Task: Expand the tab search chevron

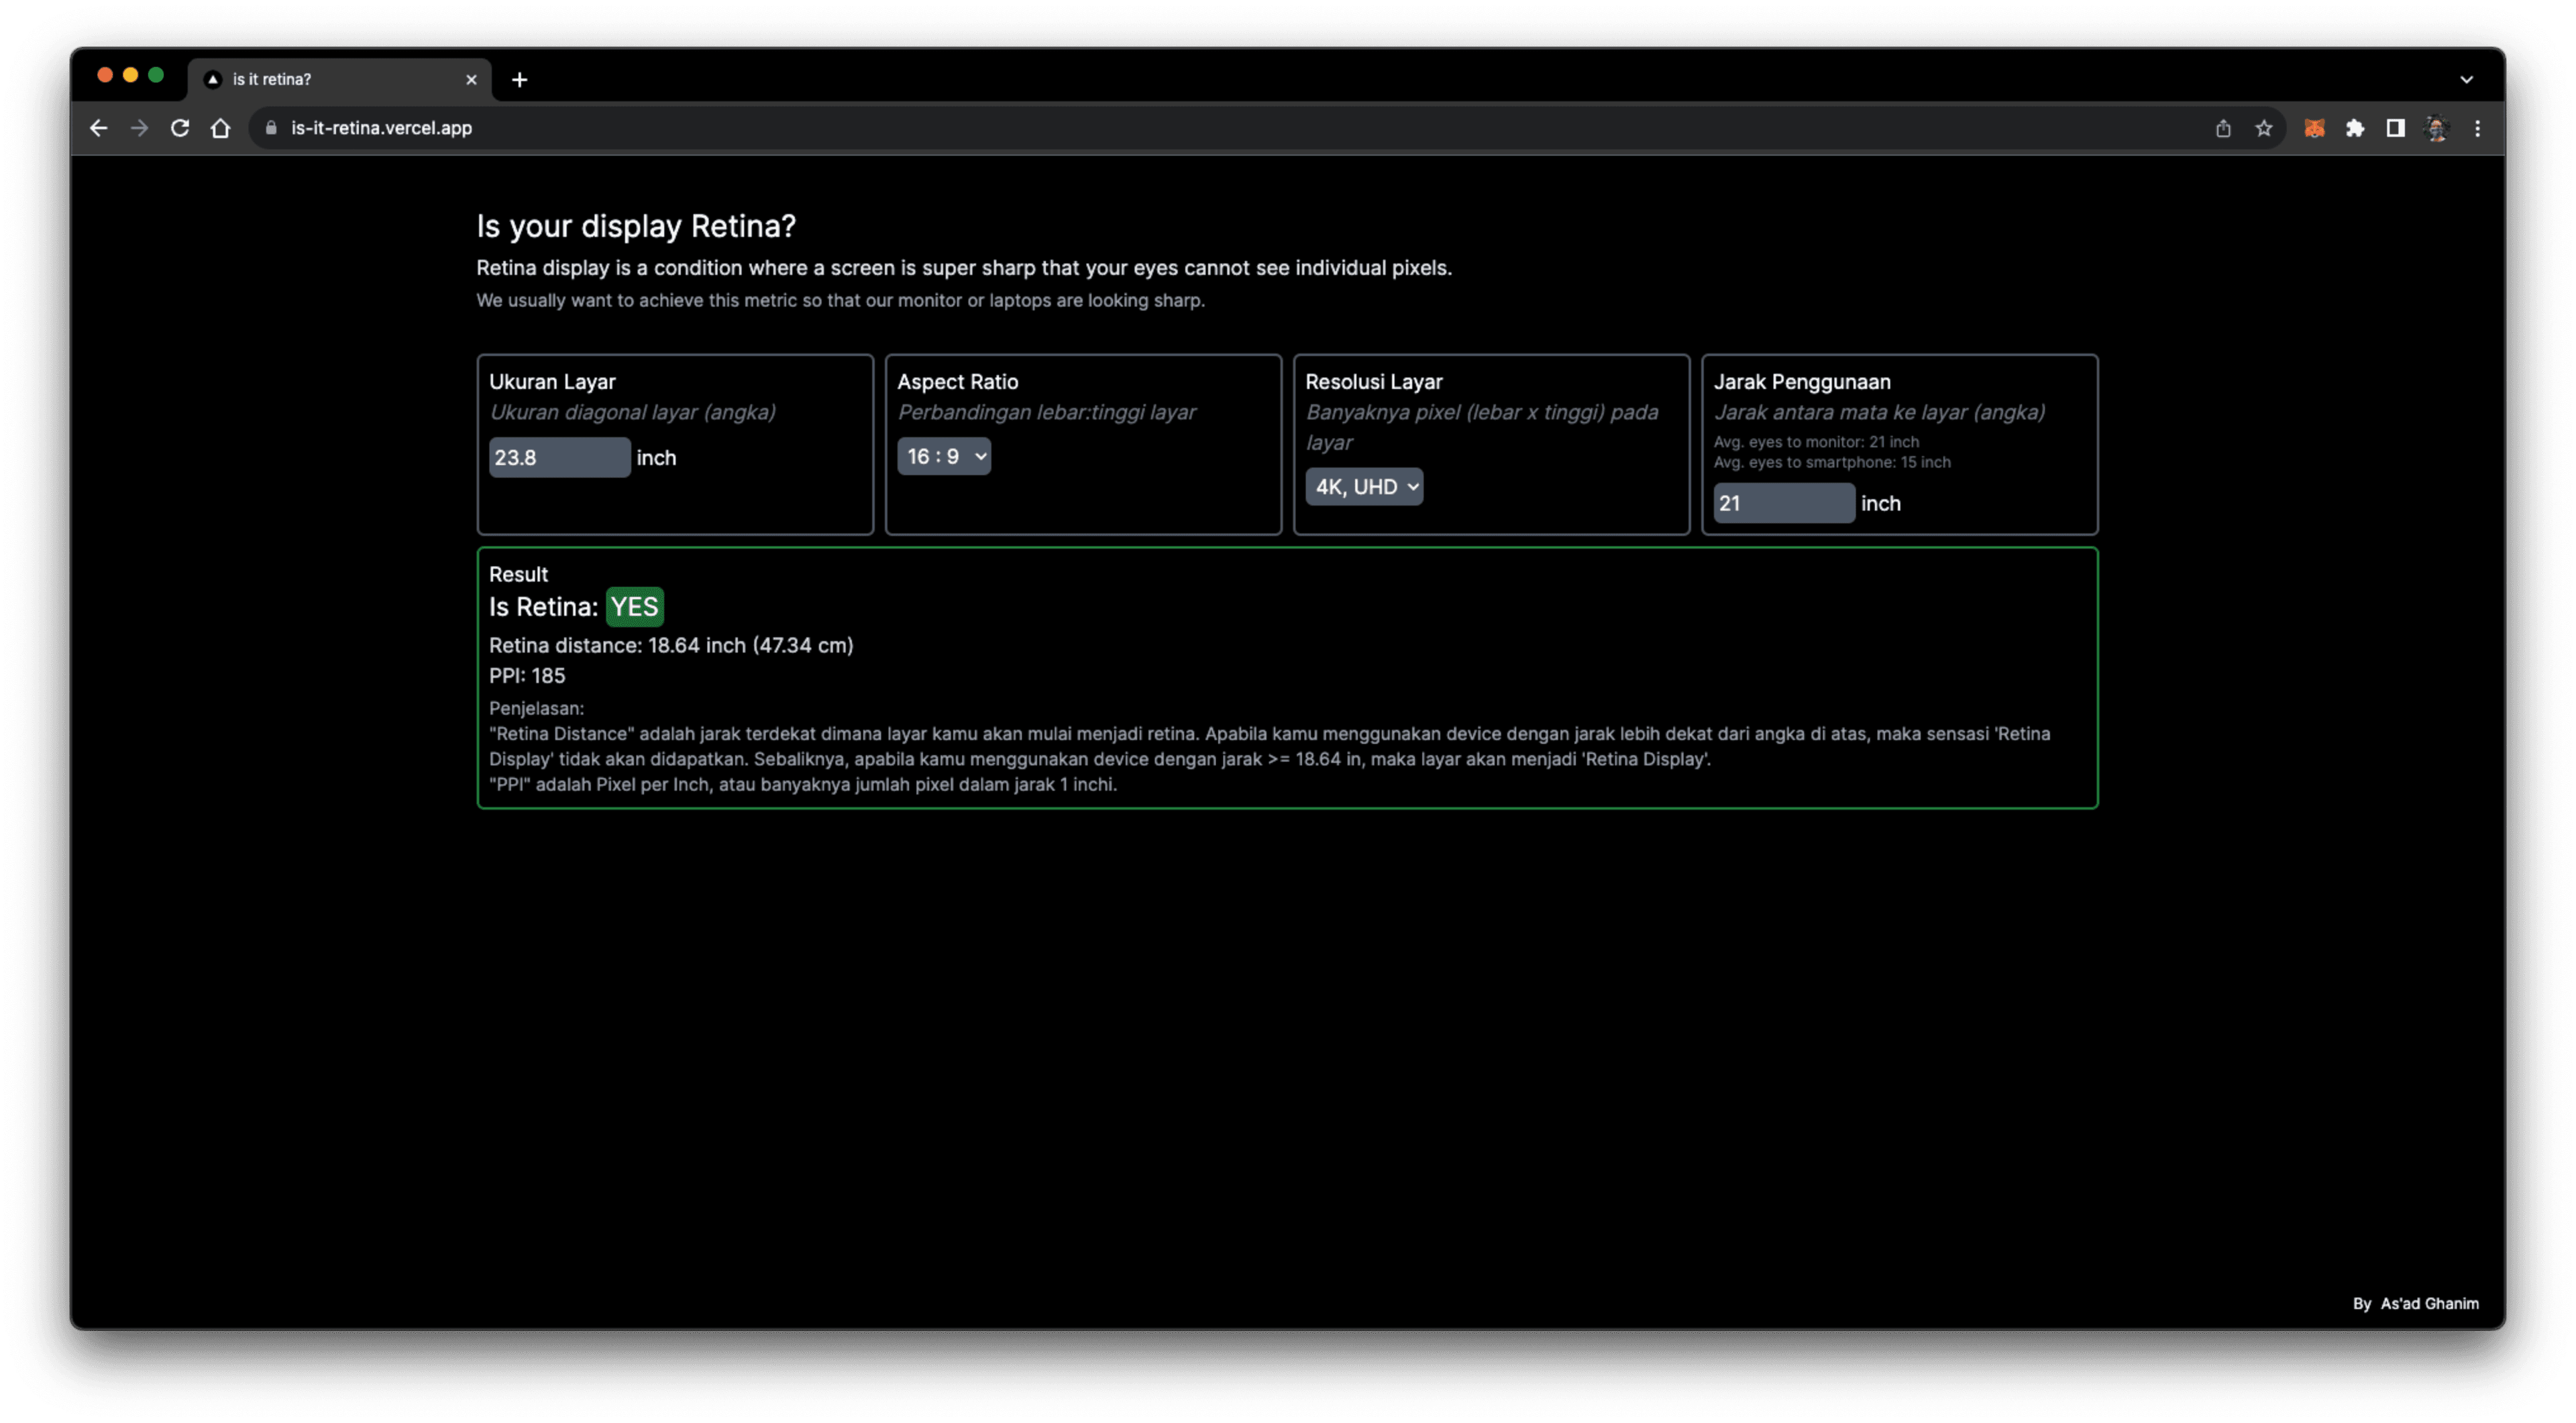Action: (x=2466, y=79)
